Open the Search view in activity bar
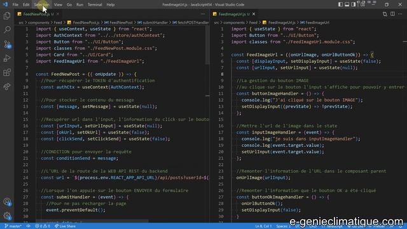407x229 pixels. (x=7, y=30)
